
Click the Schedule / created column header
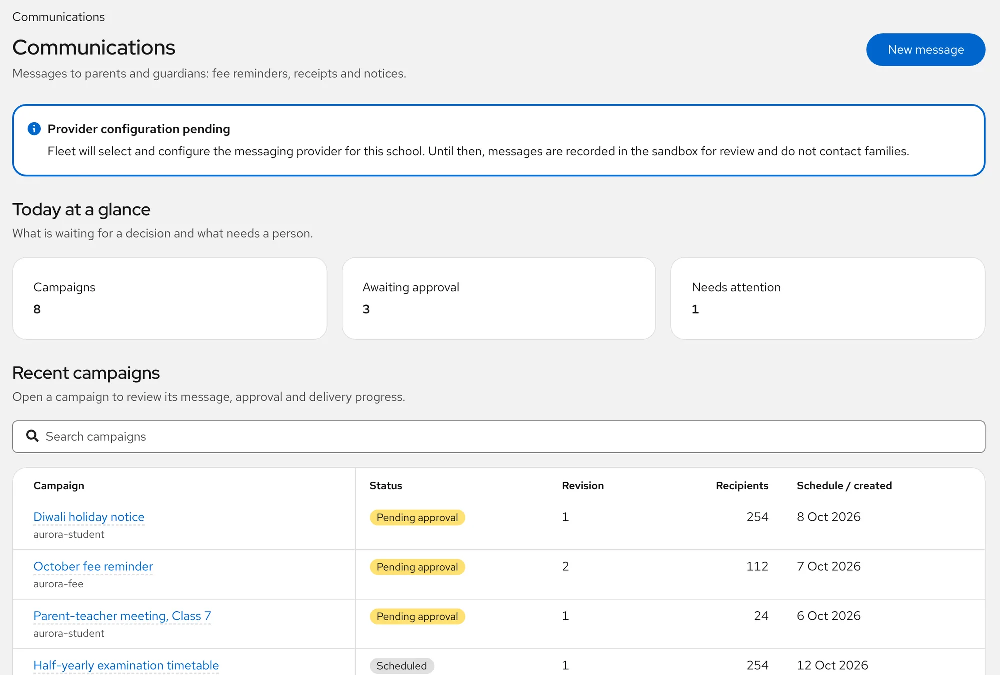(x=844, y=486)
